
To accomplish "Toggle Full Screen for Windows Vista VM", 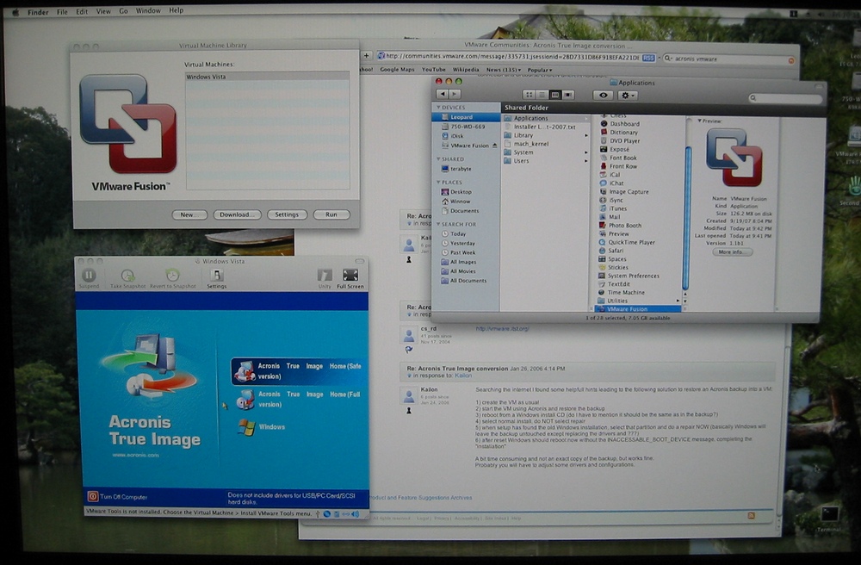I will tap(350, 278).
